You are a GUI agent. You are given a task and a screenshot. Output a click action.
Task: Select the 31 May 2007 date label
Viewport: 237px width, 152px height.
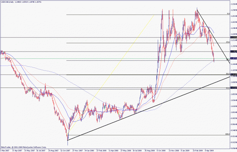[x=29, y=150]
